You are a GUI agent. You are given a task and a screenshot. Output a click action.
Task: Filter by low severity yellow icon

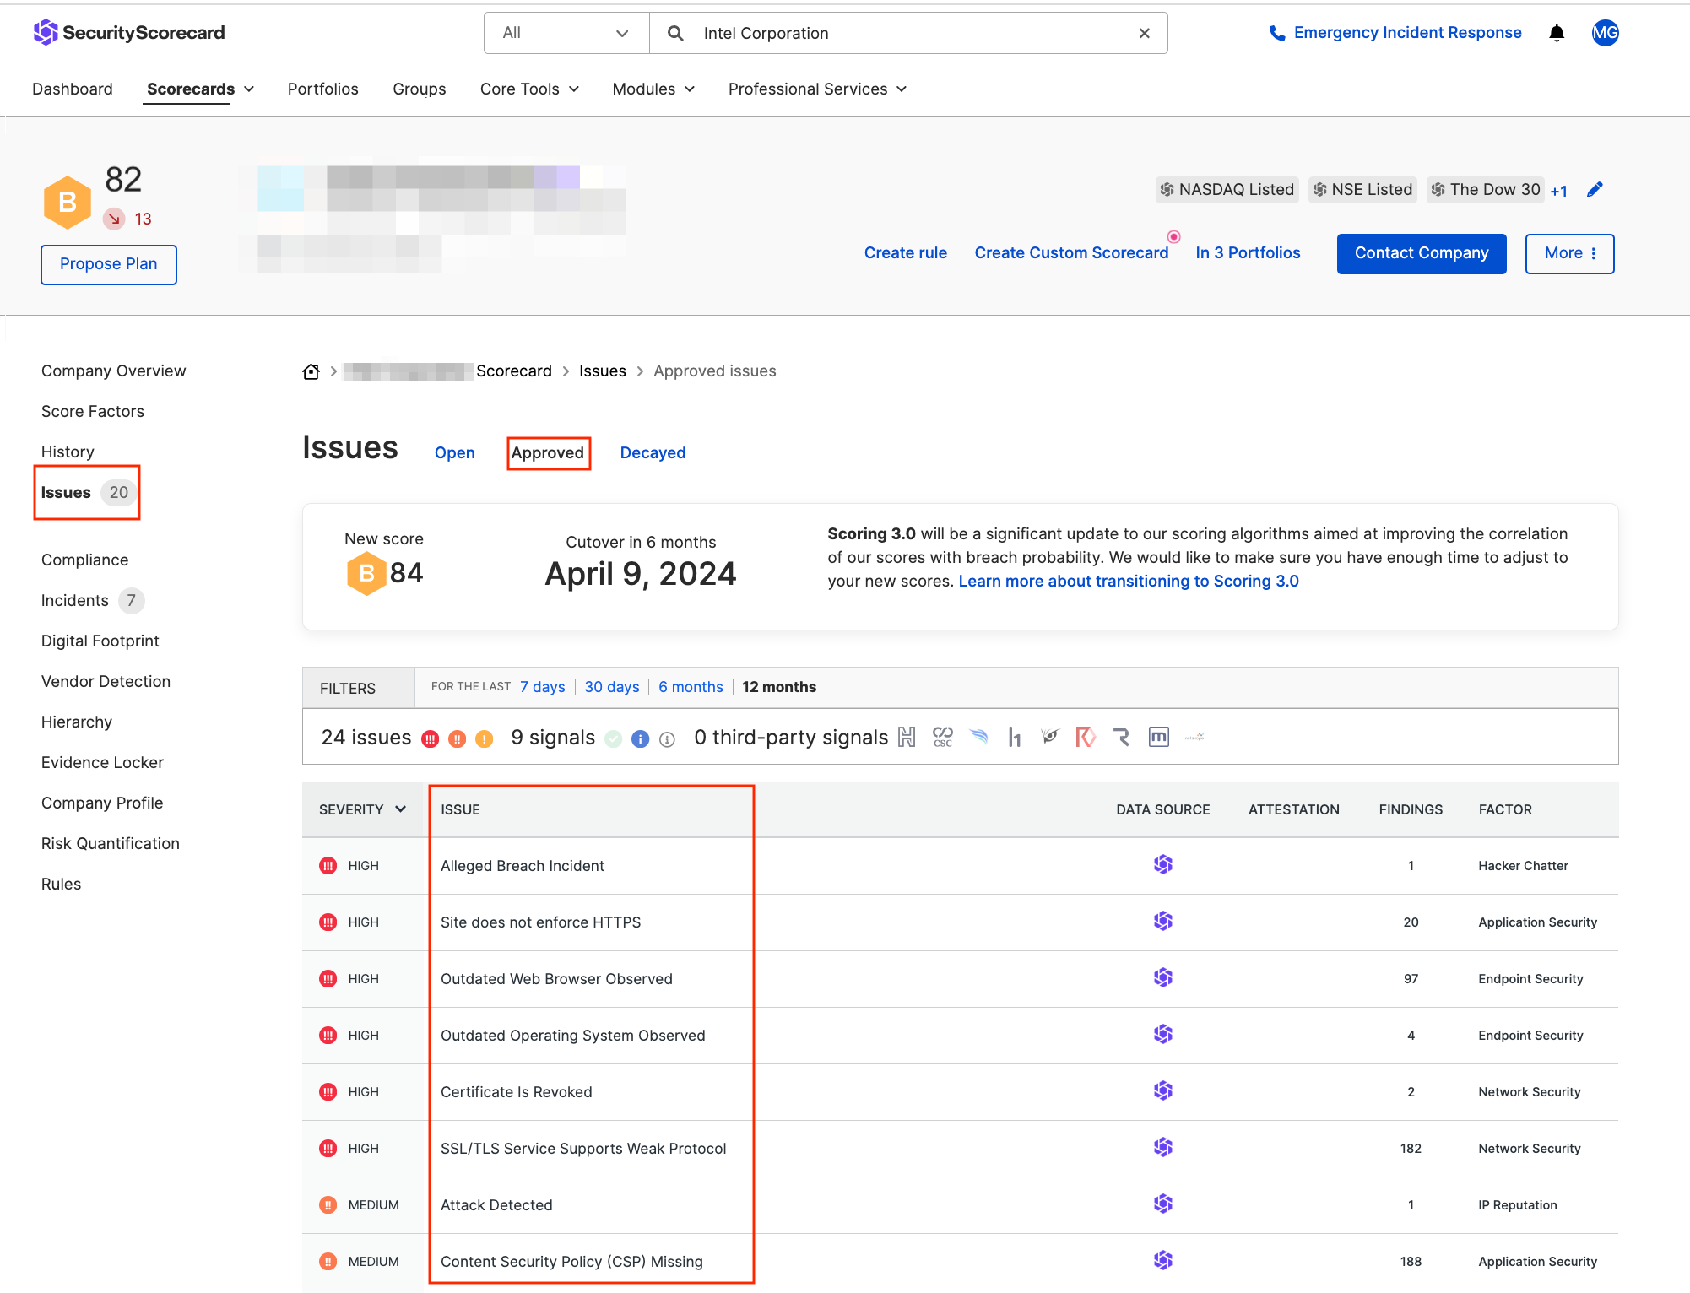coord(485,739)
